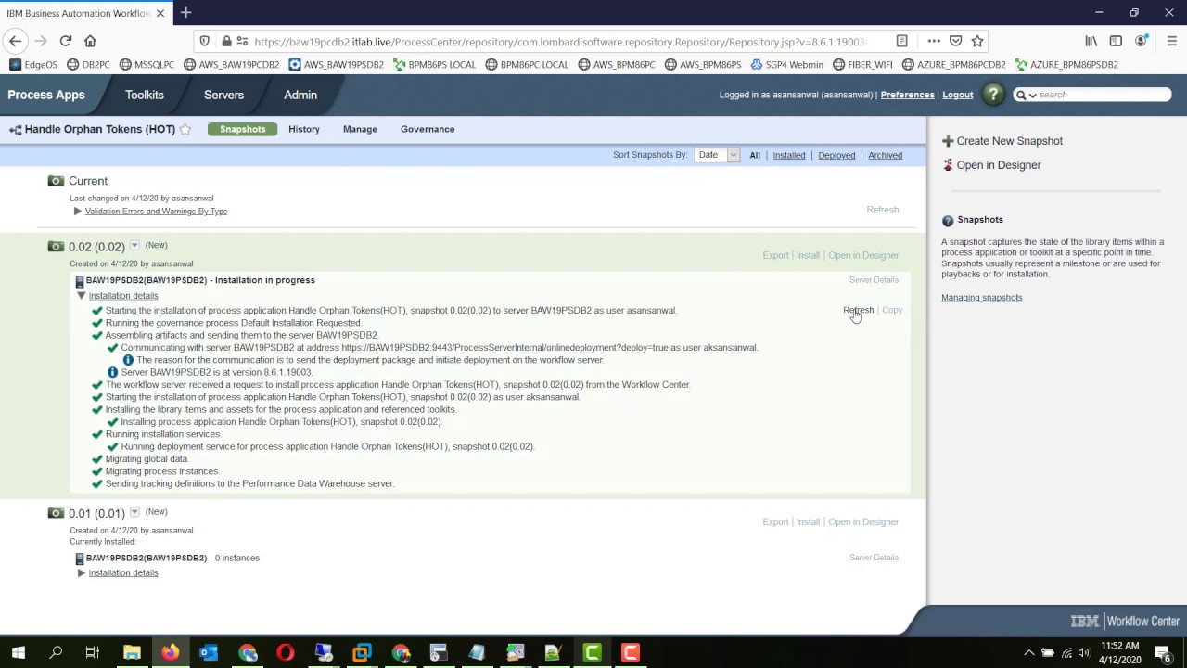Open the Managing snapshots help link
1187x668 pixels.
tap(981, 298)
